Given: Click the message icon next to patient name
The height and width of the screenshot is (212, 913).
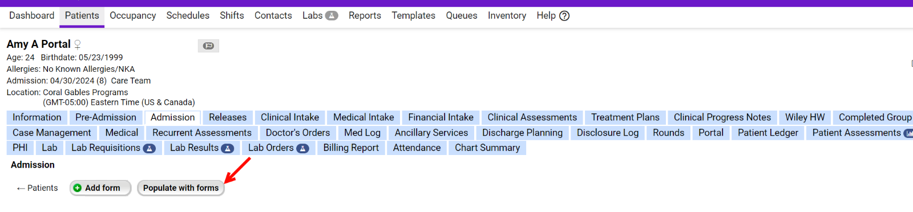Looking at the screenshot, I should click(208, 46).
